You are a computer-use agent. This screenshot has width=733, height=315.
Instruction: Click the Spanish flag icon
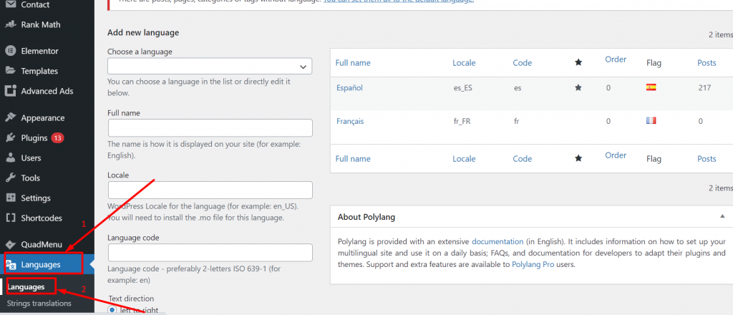click(x=651, y=87)
